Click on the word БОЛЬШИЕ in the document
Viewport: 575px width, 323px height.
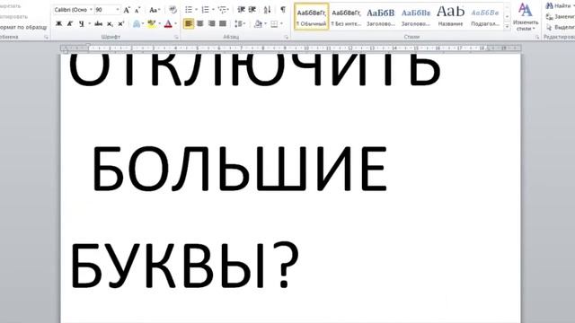(x=240, y=169)
